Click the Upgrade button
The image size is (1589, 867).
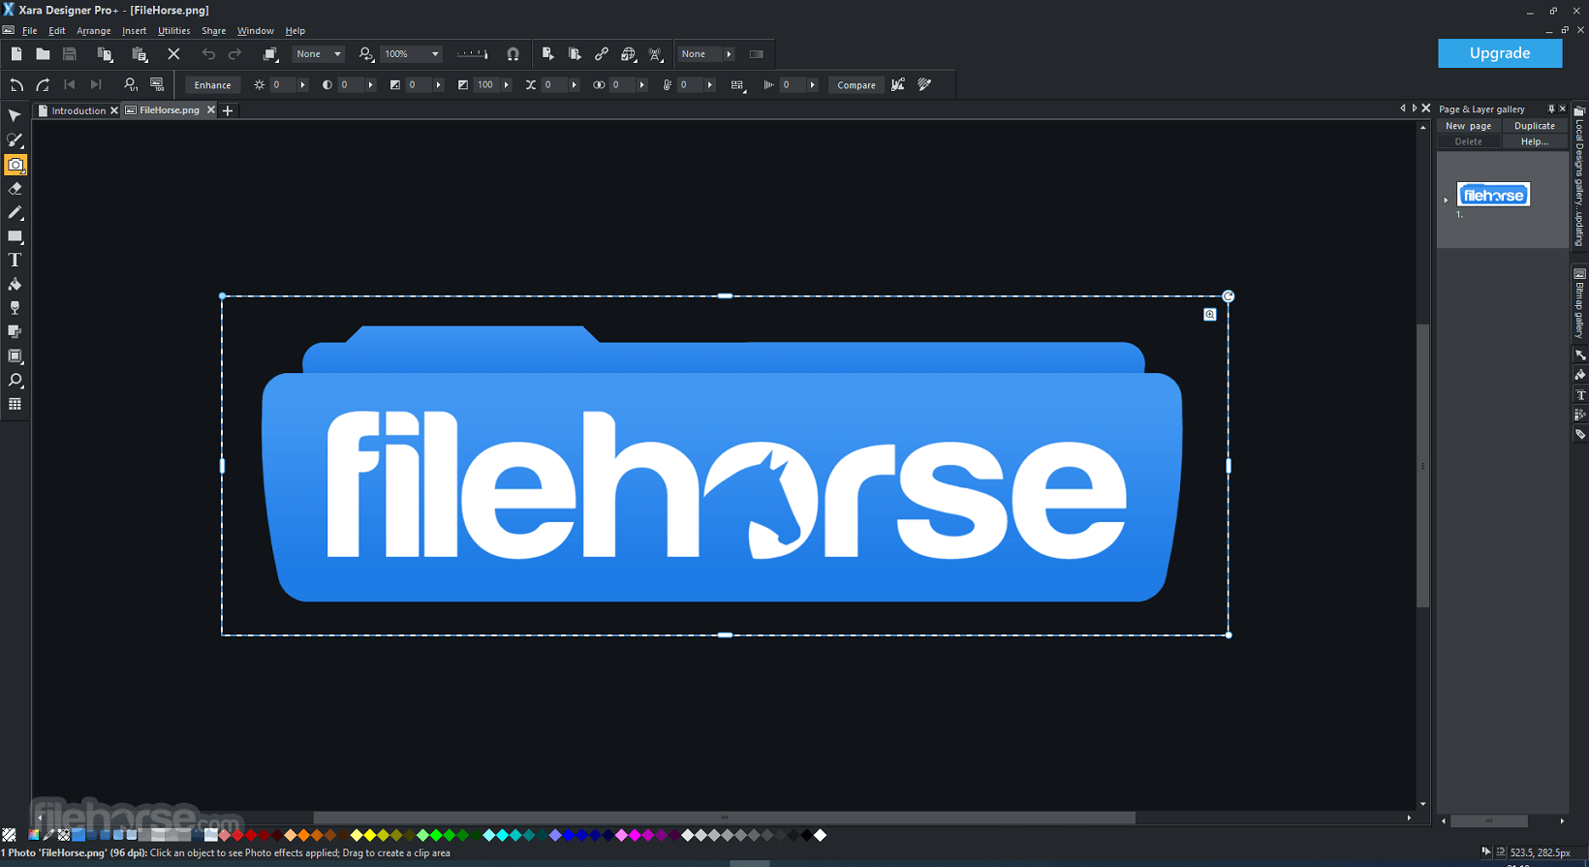tap(1500, 53)
